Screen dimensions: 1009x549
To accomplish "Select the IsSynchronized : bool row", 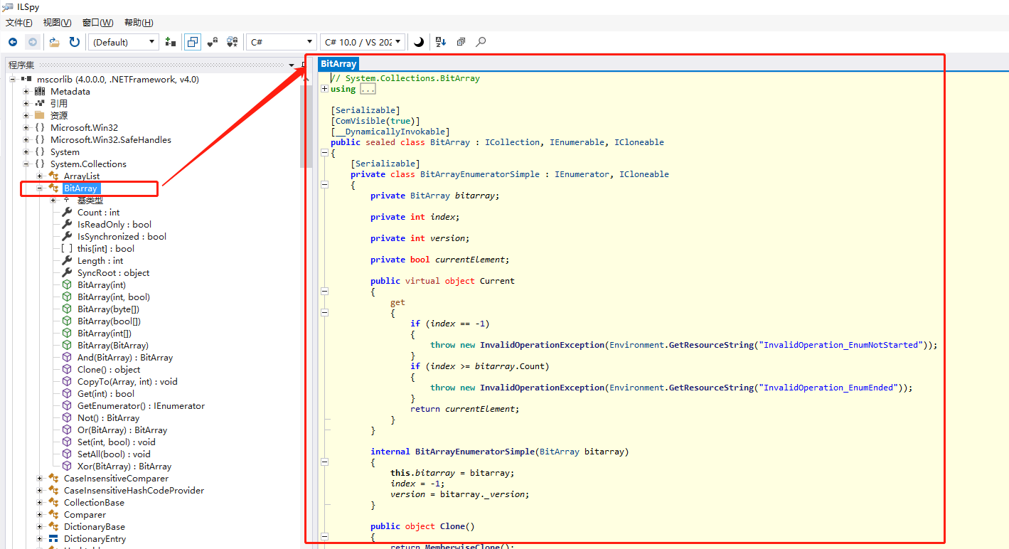I will tap(122, 236).
